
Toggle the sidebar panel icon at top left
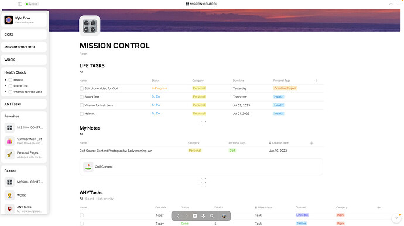[x=20, y=4]
